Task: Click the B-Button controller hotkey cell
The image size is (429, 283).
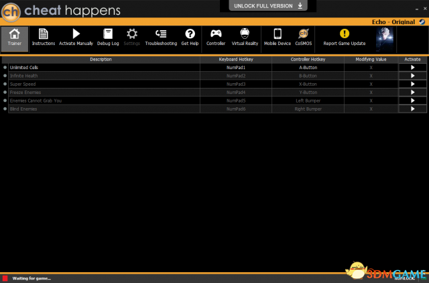Action: [x=308, y=76]
